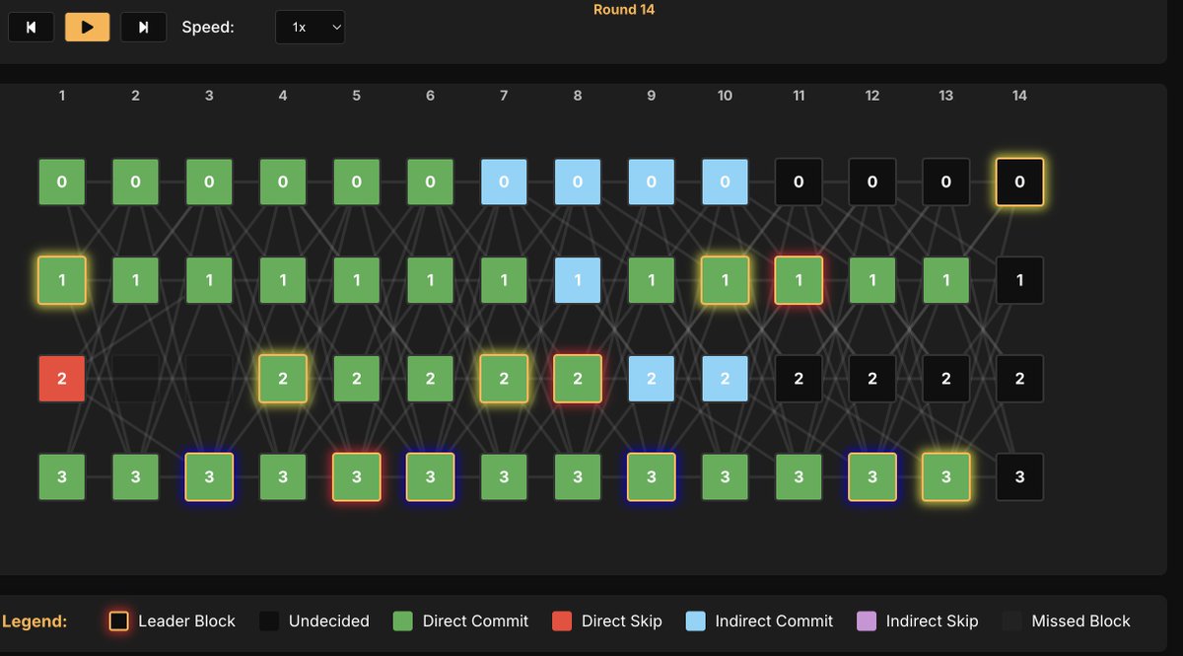Select the leader block 2 in round 7
1183x656 pixels.
tap(504, 379)
